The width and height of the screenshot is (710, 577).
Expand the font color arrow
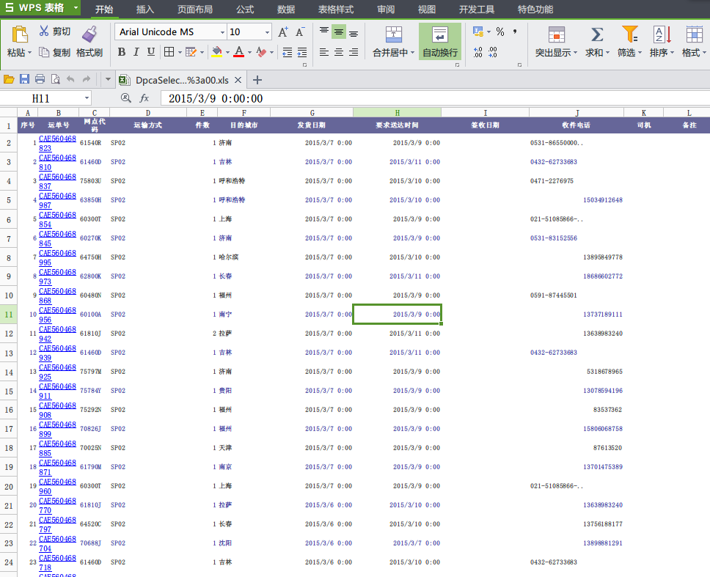click(x=249, y=53)
